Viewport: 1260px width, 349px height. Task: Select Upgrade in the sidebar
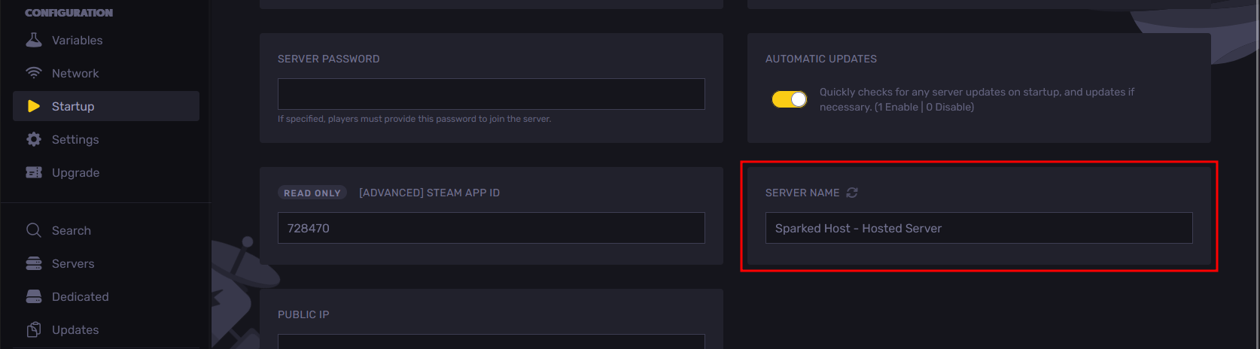(75, 172)
